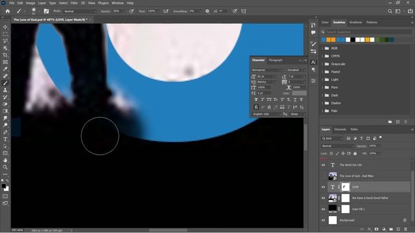This screenshot has width=415, height=233.
Task: Switch to the Channels tab
Action: click(x=340, y=129)
